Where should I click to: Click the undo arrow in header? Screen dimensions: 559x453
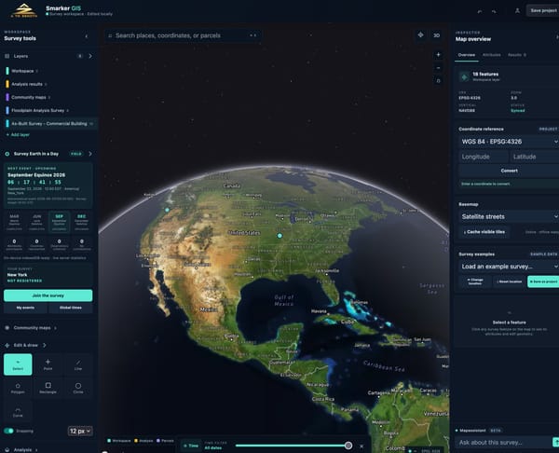[480, 11]
